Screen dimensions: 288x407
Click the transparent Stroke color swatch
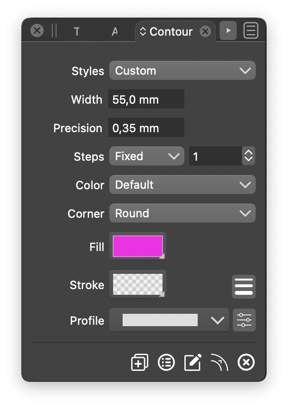coord(138,284)
